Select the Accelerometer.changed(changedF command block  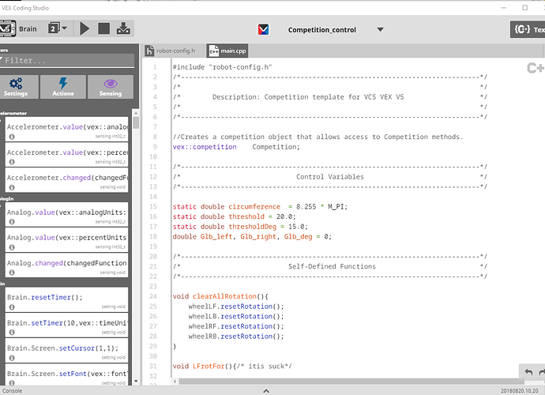[66, 180]
